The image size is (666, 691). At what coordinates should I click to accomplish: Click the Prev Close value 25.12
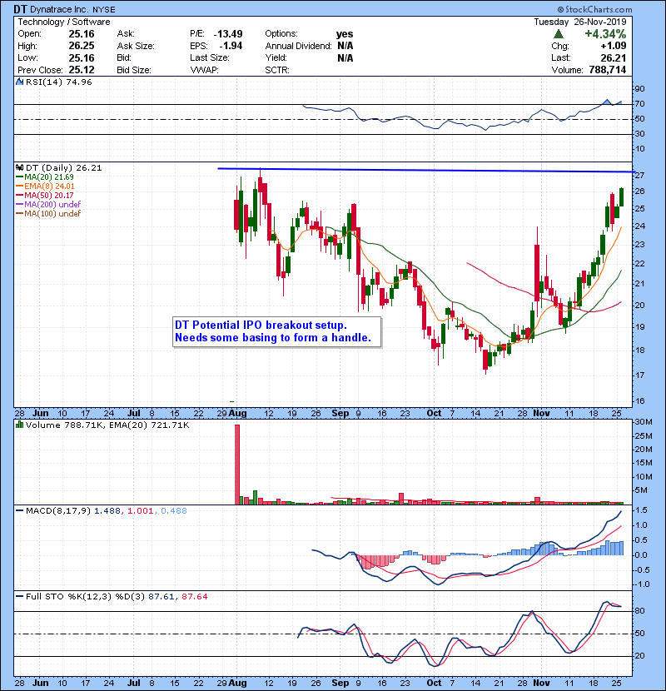tap(82, 70)
